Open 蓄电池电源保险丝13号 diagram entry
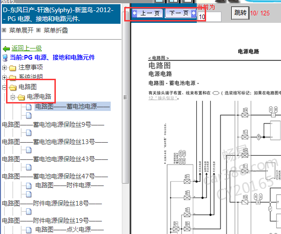 point(55,142)
